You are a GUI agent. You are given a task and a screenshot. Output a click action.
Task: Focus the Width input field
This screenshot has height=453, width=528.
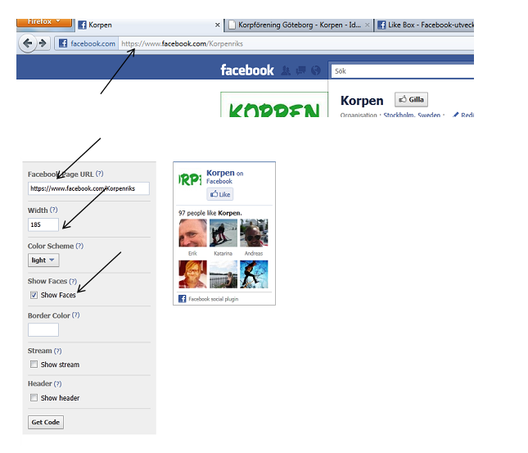pyautogui.click(x=43, y=224)
